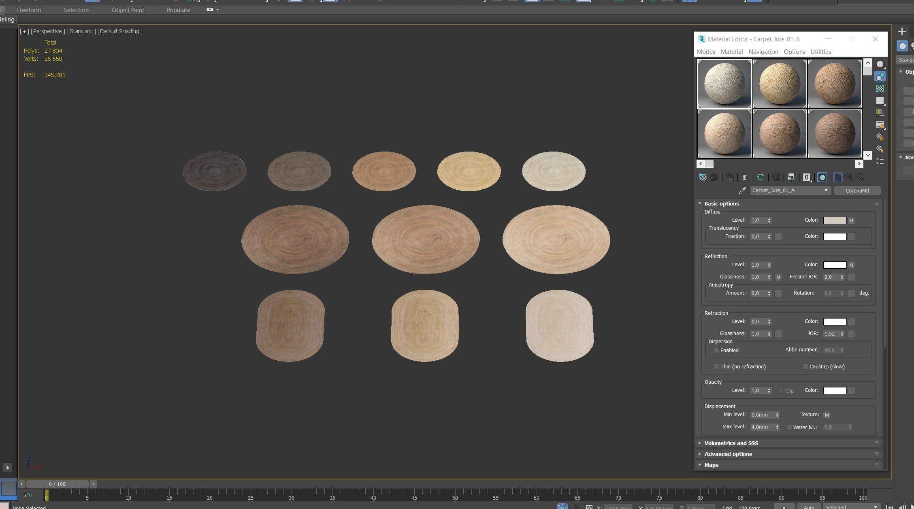The width and height of the screenshot is (914, 509).
Task: Enable the Dispersion Enabled checkbox
Action: 716,350
